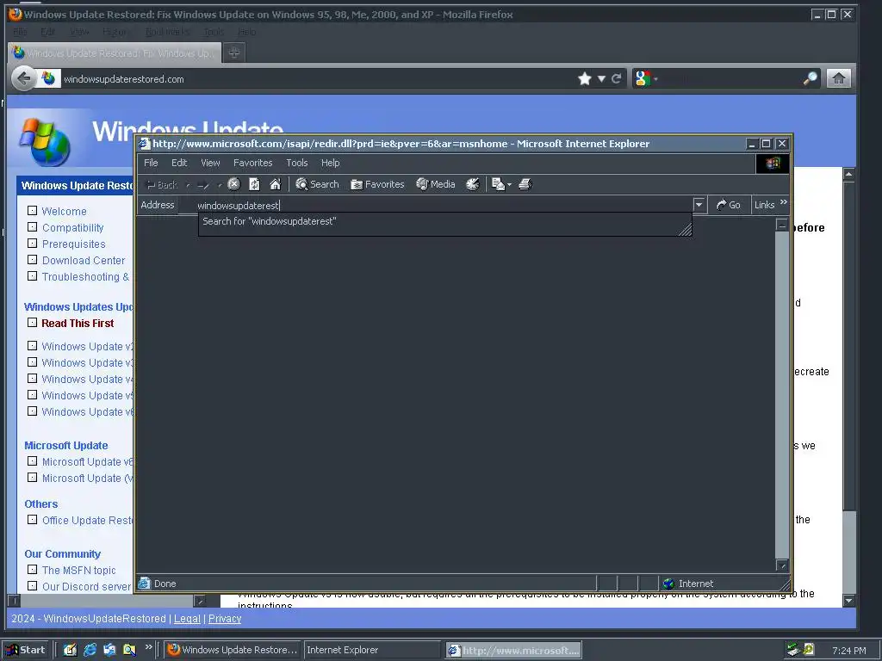Click the Firefox Google search box
The height and width of the screenshot is (661, 882).
[730, 78]
